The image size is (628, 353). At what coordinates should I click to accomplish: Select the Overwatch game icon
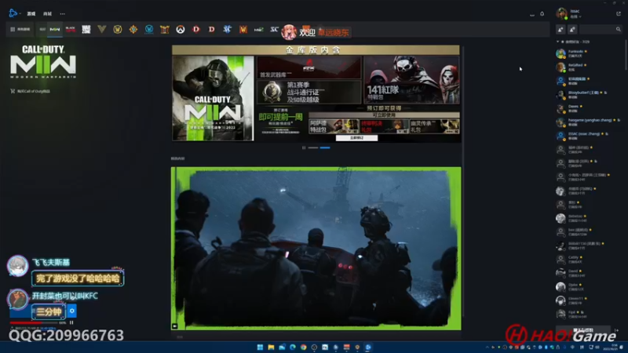(181, 29)
